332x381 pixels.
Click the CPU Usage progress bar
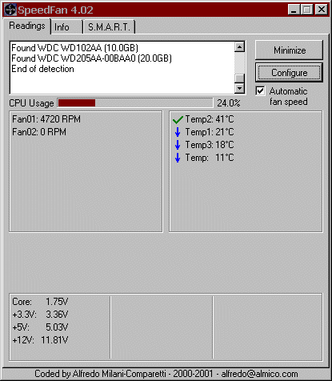[x=135, y=103]
